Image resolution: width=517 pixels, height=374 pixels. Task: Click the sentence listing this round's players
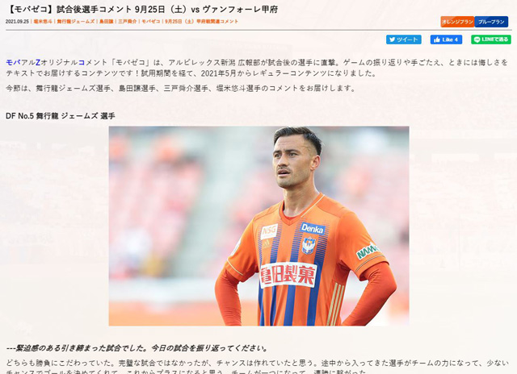coord(181,88)
